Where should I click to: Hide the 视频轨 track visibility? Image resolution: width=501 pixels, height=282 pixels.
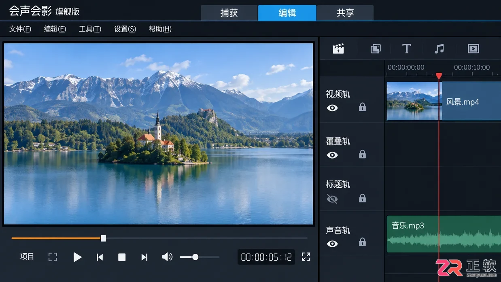click(332, 108)
